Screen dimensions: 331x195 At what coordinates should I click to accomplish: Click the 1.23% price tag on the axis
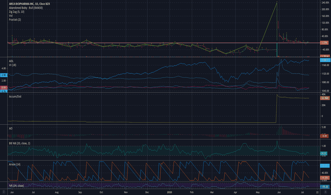pyautogui.click(x=324, y=43)
